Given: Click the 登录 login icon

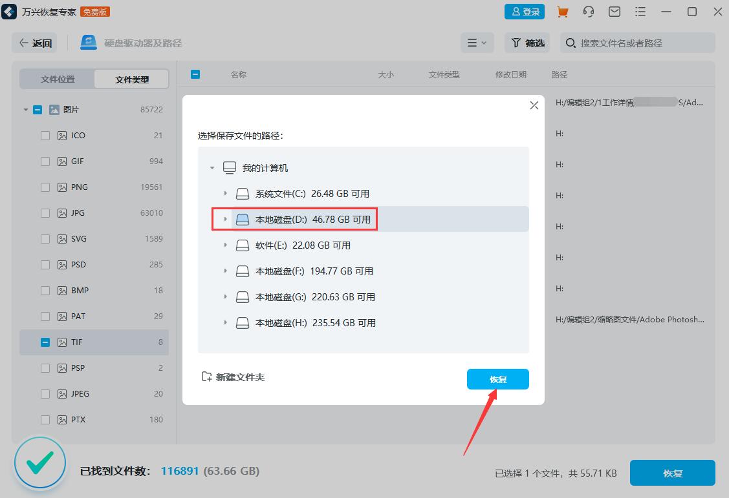Looking at the screenshot, I should click(524, 12).
